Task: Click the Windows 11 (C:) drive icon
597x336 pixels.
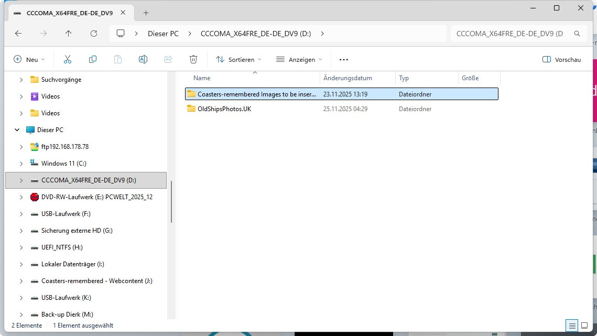Action: click(x=34, y=163)
